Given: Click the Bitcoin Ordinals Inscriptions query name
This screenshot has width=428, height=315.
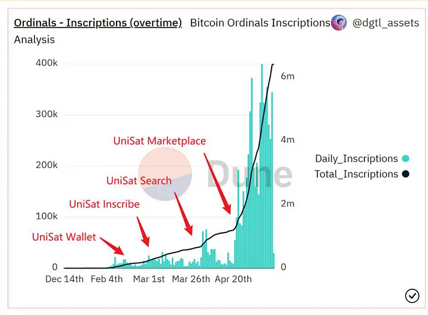Looking at the screenshot, I should coord(260,23).
